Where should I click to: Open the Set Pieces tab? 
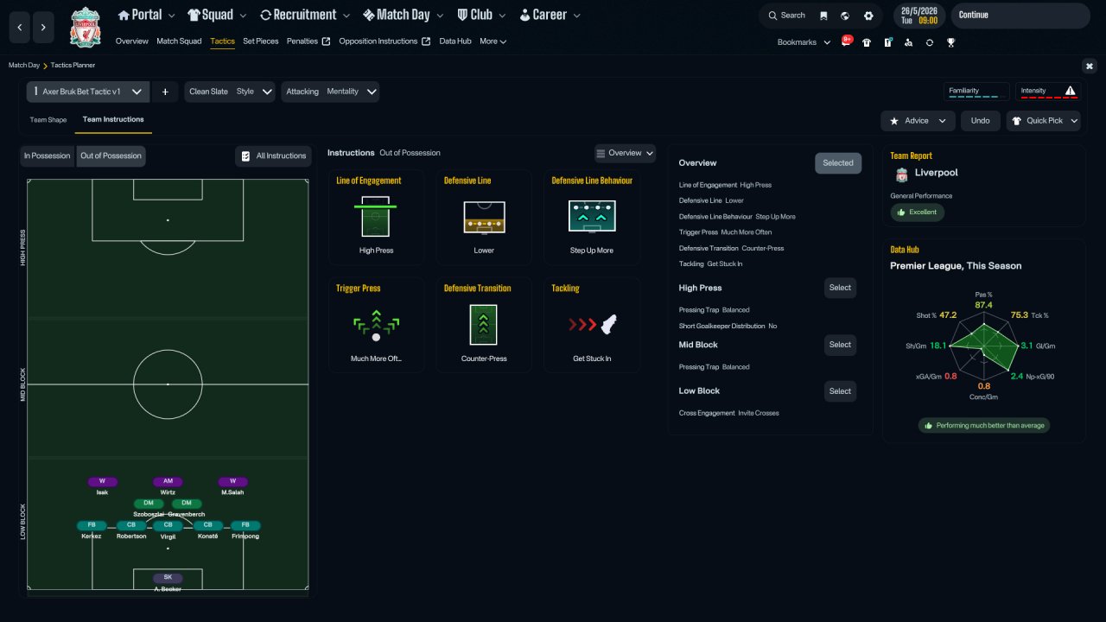click(x=261, y=41)
